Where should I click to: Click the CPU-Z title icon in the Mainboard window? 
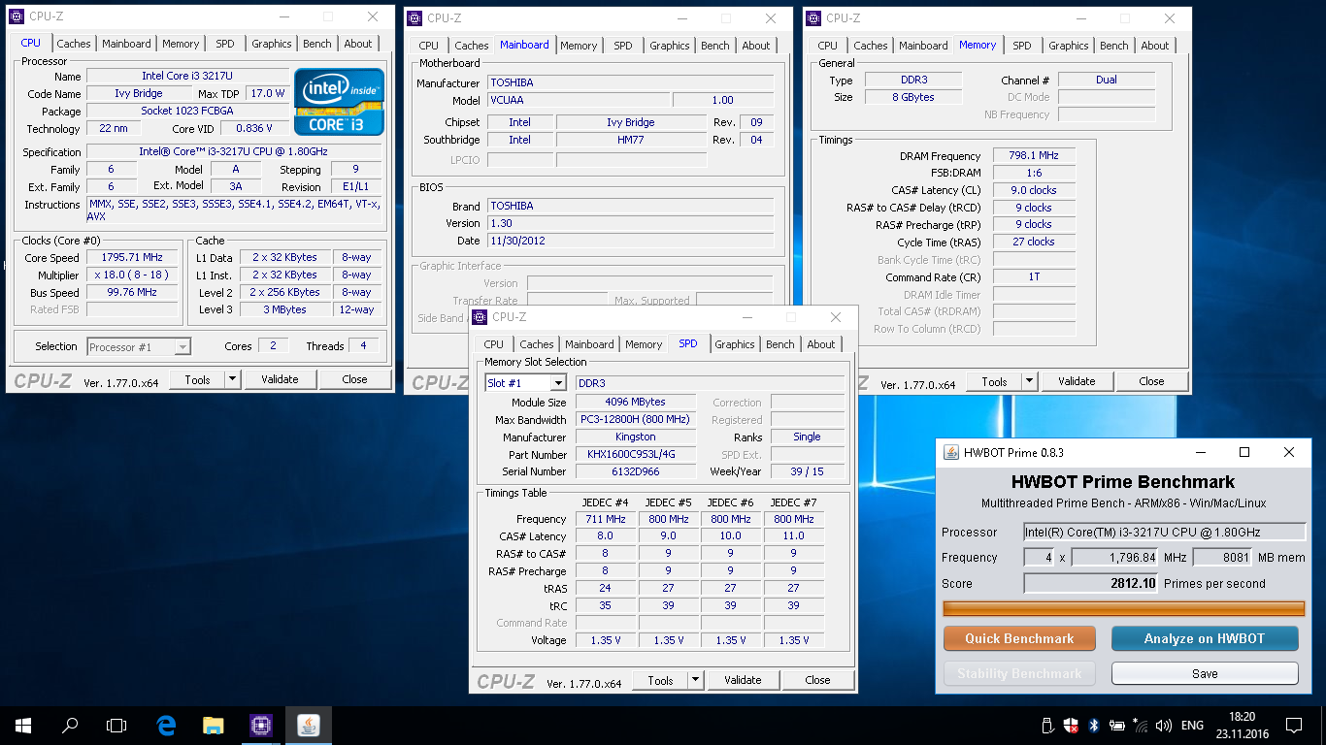coord(414,18)
